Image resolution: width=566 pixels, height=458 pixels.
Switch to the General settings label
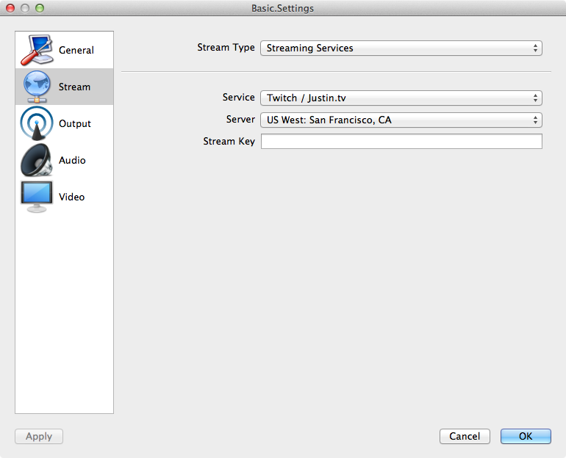[x=76, y=50]
